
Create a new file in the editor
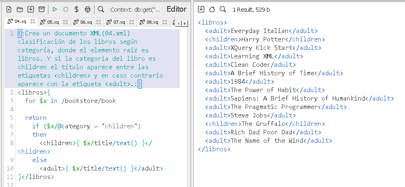pyautogui.click(x=9, y=9)
